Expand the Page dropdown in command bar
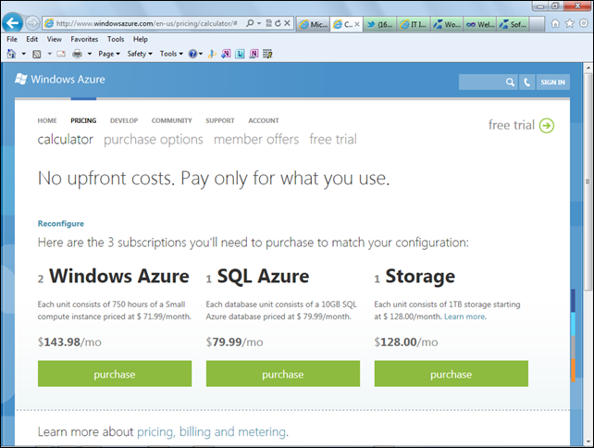594x448 pixels. click(108, 54)
